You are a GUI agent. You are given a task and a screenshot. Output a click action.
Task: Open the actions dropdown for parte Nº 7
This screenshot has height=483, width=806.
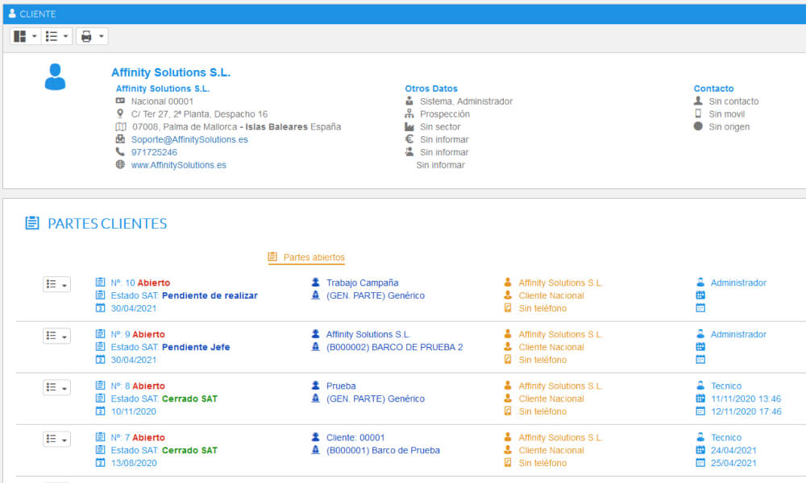pyautogui.click(x=56, y=440)
